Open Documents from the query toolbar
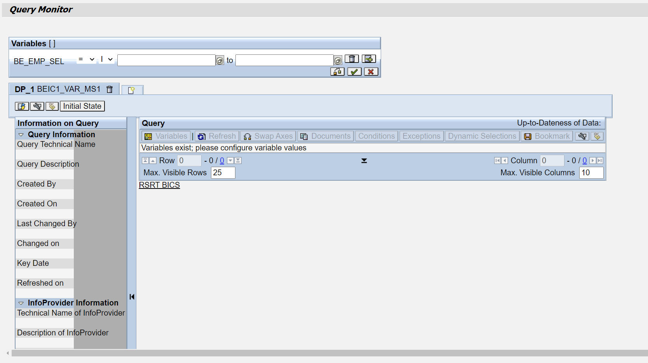The height and width of the screenshot is (363, 648). (x=326, y=136)
